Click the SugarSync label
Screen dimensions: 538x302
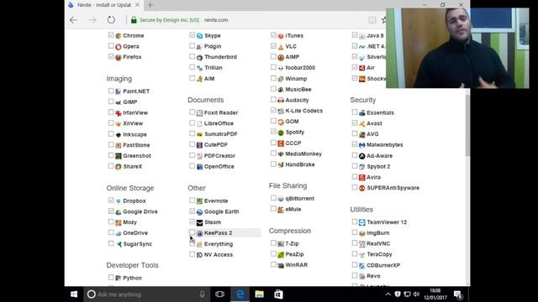[138, 244]
